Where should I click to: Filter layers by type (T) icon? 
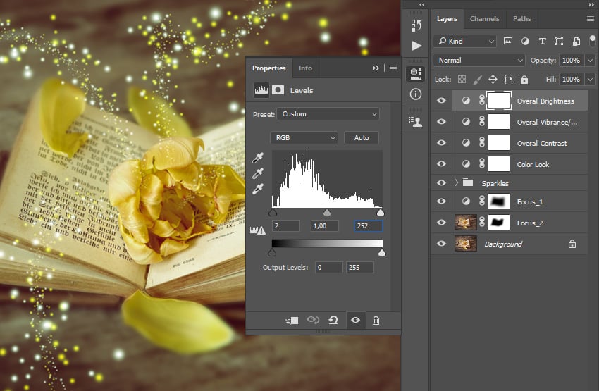(542, 42)
